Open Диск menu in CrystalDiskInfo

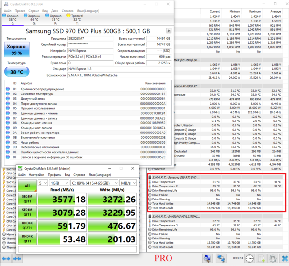tap(54, 11)
